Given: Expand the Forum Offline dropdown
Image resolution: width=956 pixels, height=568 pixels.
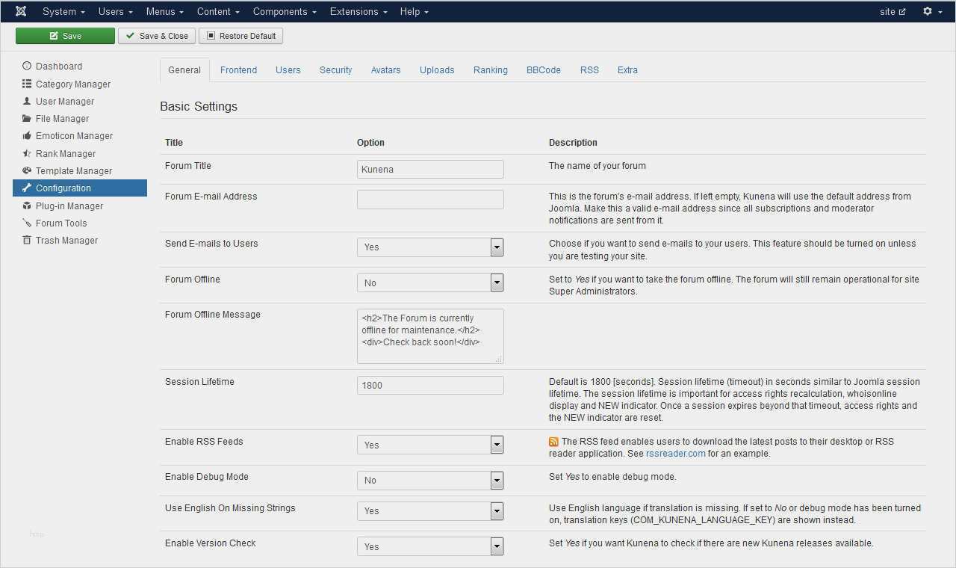Looking at the screenshot, I should coord(429,283).
